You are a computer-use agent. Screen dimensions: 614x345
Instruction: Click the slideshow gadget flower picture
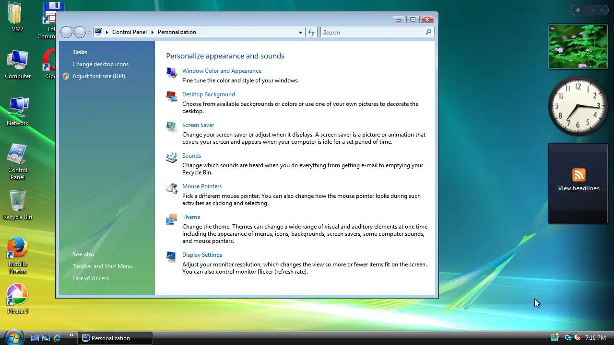click(x=578, y=46)
